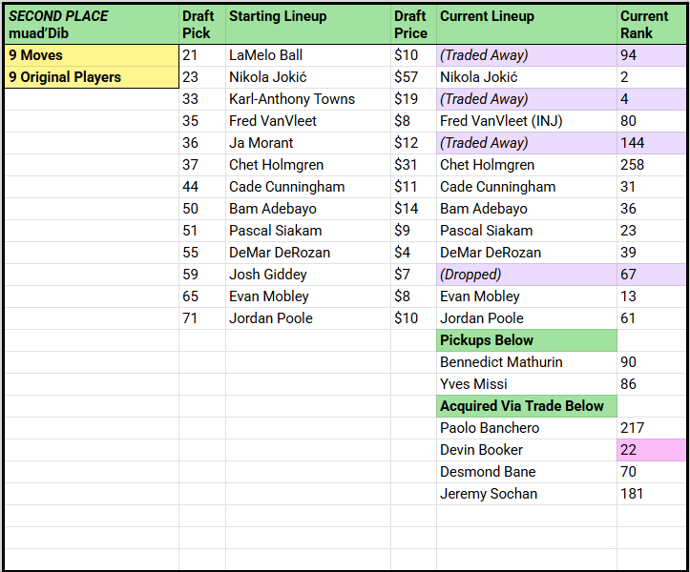The image size is (690, 572).
Task: Select the LaMelo Ball cell
Action: pos(307,55)
